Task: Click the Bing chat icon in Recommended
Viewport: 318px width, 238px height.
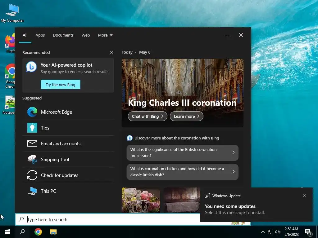Action: tap(31, 67)
